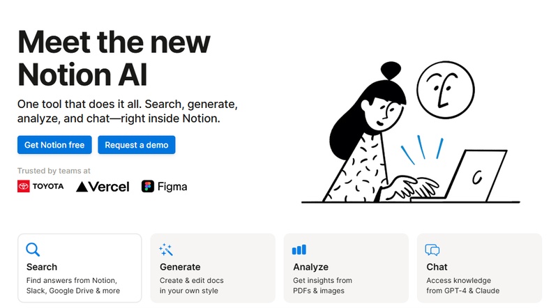Image resolution: width=558 pixels, height=308 pixels.
Task: Click the laptop in the illustration
Action: coord(476,176)
